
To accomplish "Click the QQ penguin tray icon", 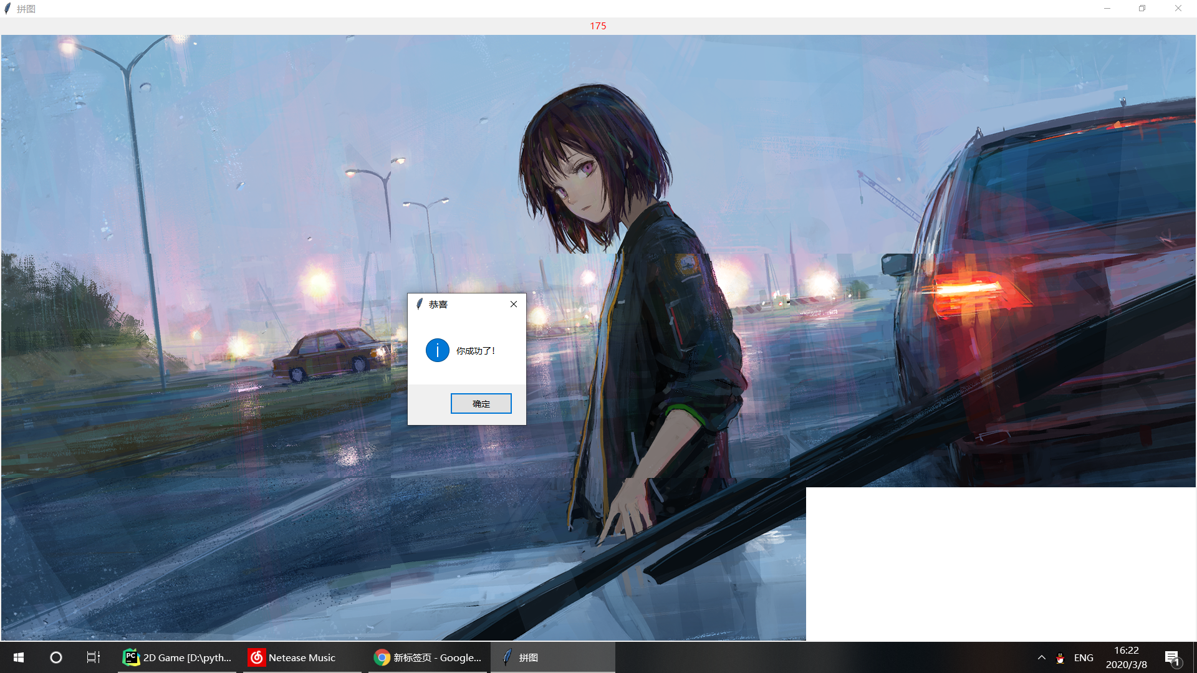I will [x=1060, y=658].
